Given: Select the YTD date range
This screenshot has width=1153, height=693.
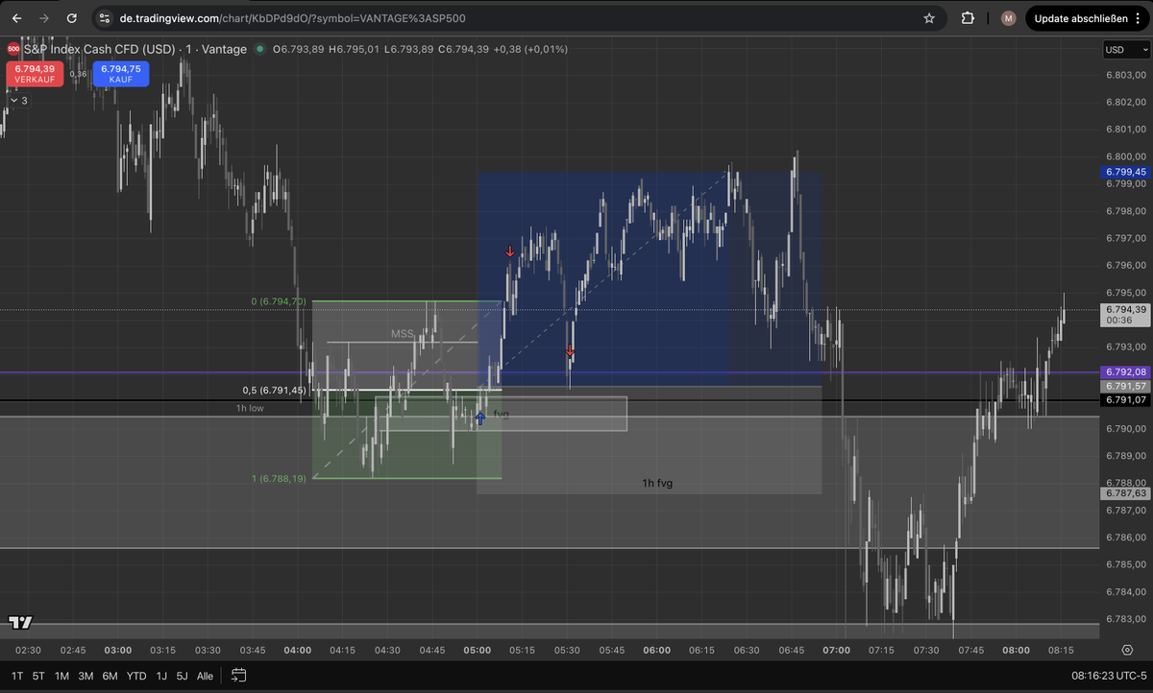Looking at the screenshot, I should 136,676.
